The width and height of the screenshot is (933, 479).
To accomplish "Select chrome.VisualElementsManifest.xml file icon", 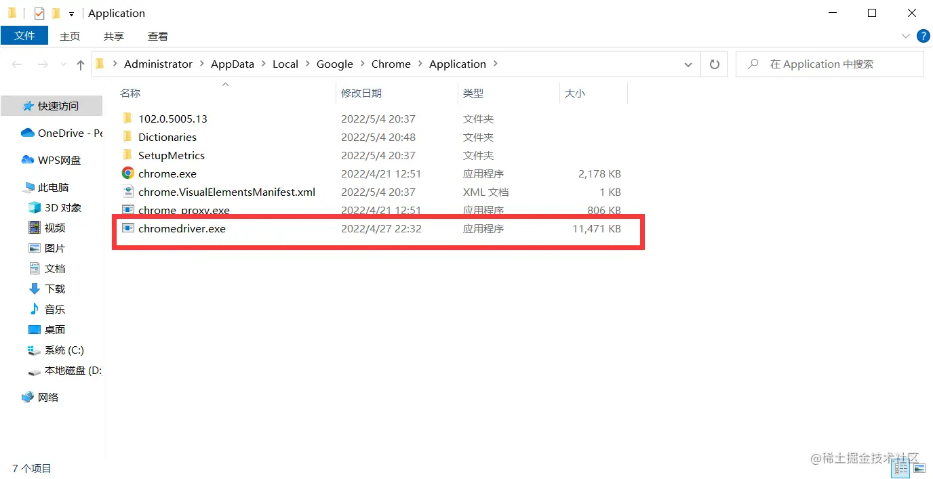I will click(x=127, y=192).
